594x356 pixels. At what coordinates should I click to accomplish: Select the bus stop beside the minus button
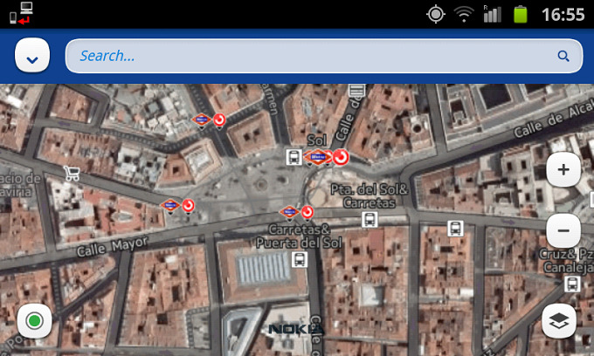(455, 229)
